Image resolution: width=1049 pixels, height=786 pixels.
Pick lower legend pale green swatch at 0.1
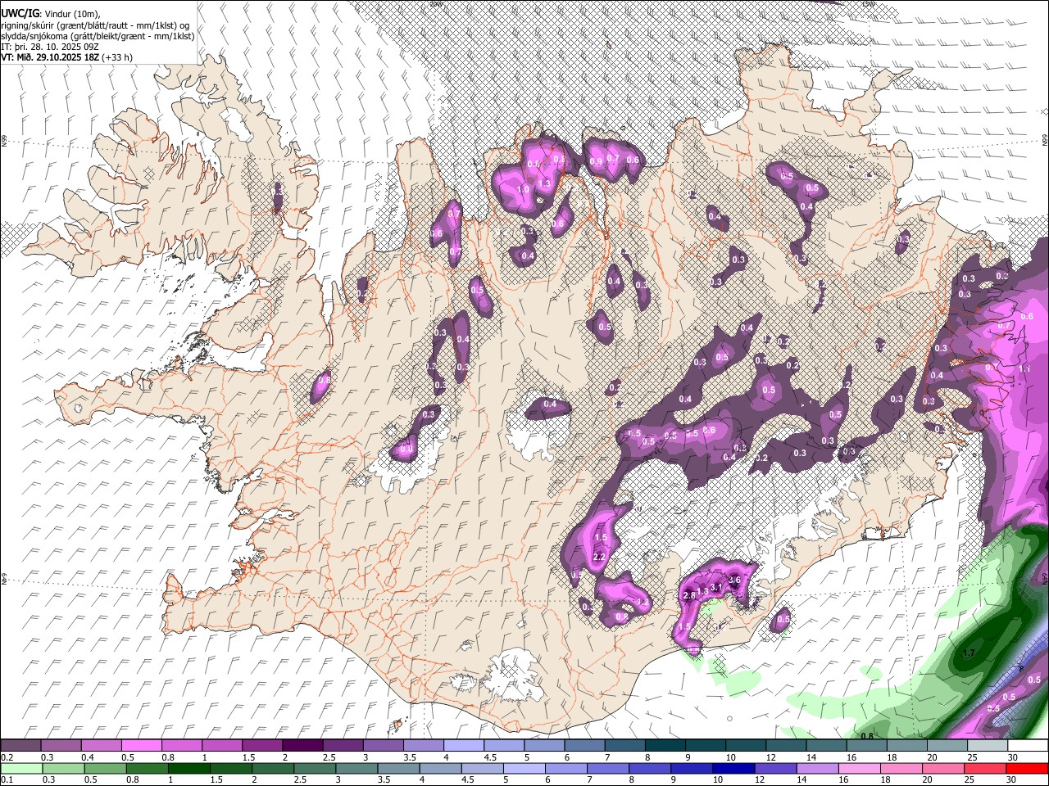click(20, 768)
